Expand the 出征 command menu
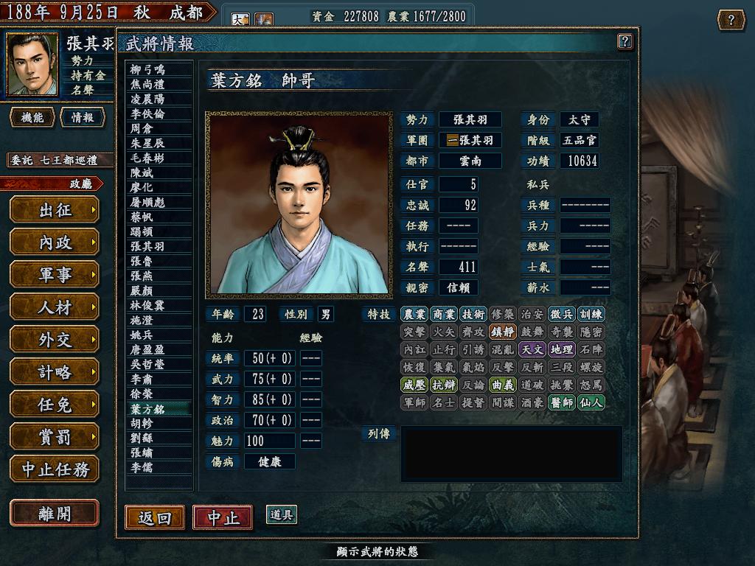This screenshot has height=566, width=755. [55, 210]
